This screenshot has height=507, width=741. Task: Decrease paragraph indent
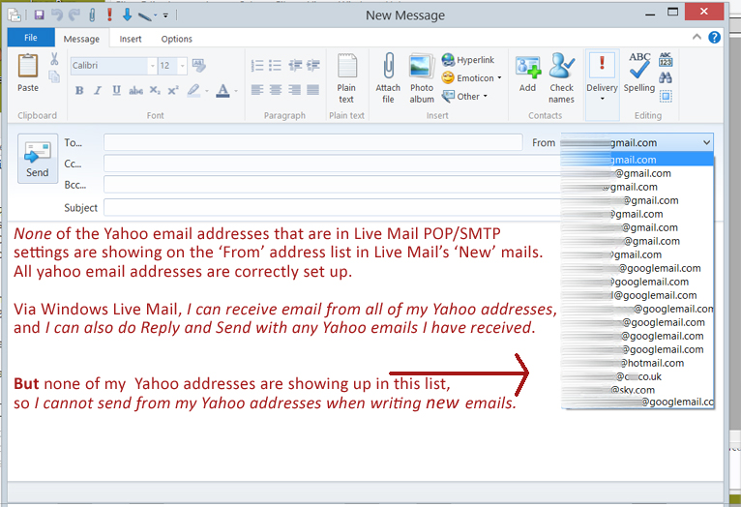click(295, 66)
